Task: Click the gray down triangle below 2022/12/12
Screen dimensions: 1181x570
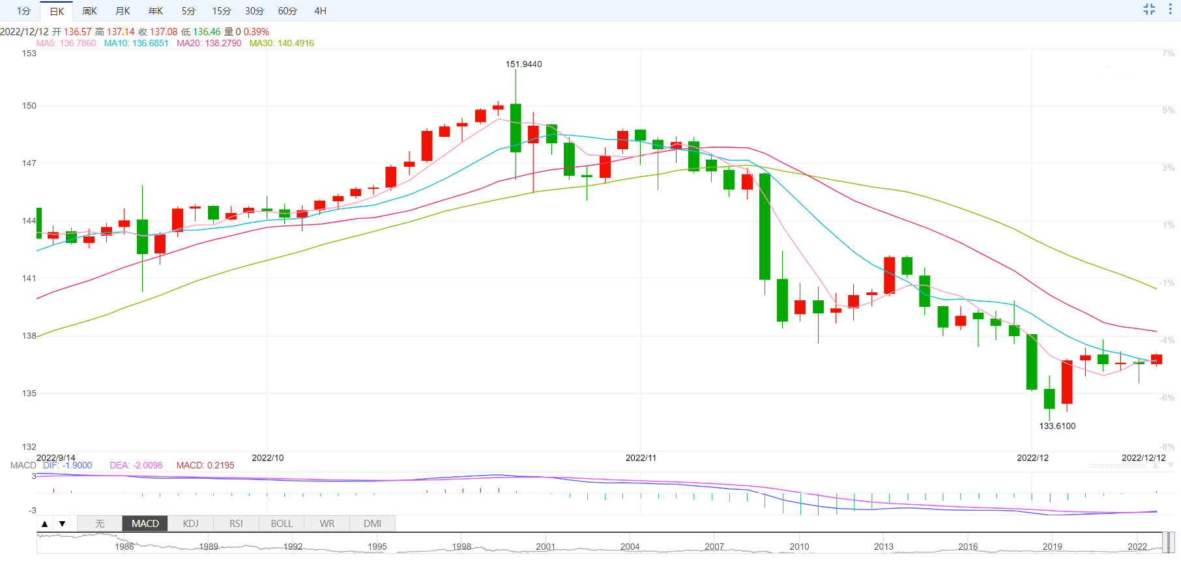Action: tap(1171, 466)
